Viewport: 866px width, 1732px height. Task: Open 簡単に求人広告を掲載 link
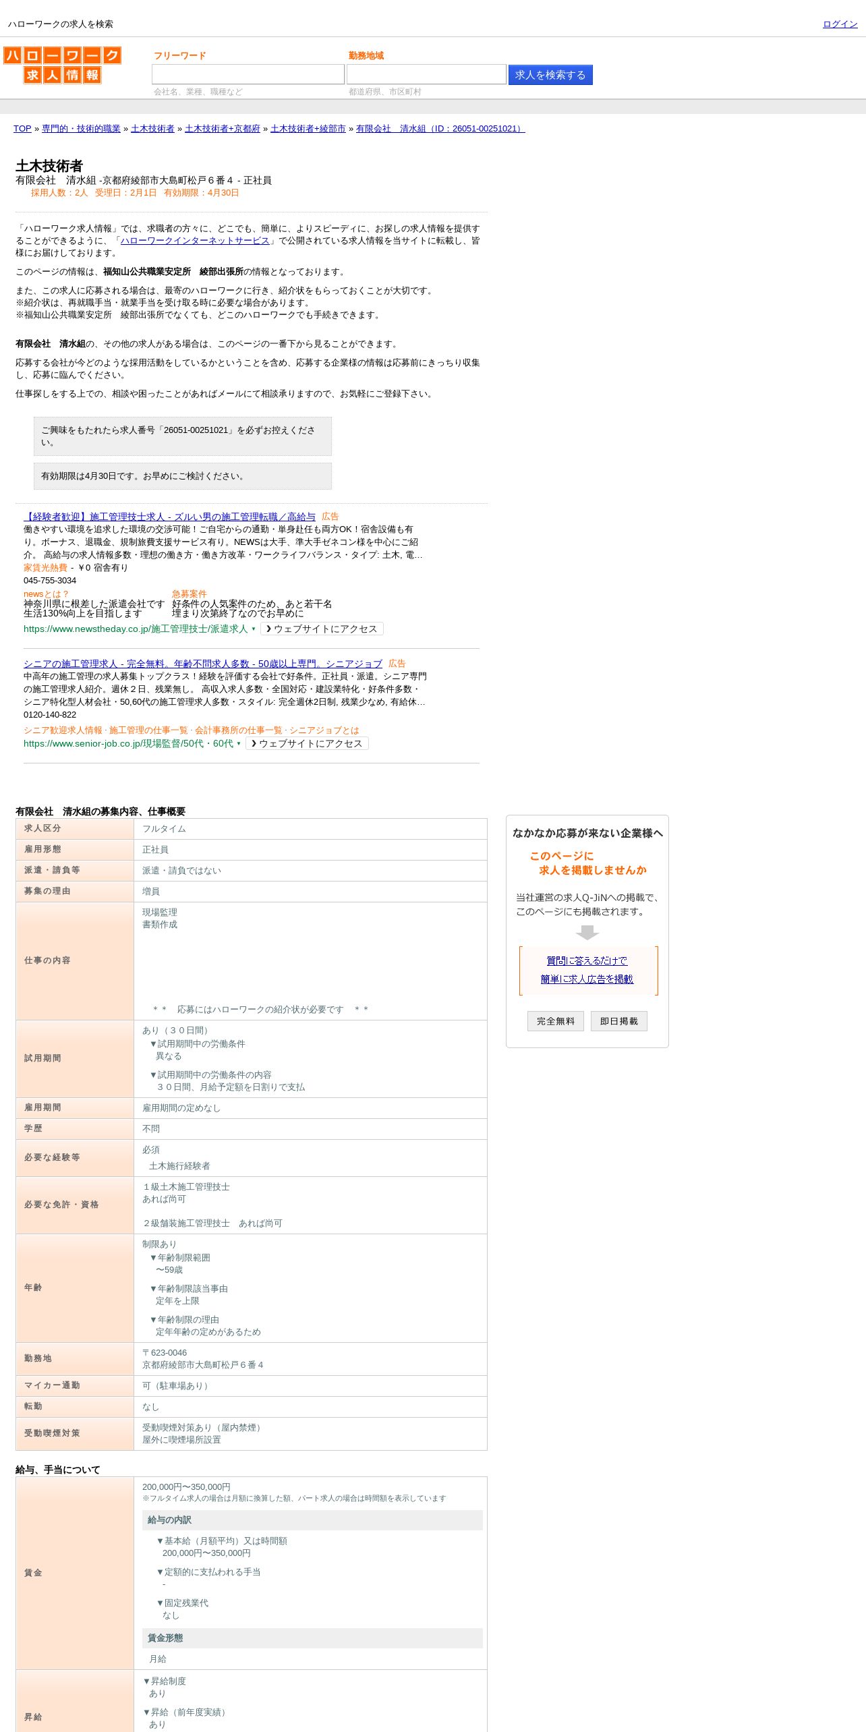pos(587,979)
